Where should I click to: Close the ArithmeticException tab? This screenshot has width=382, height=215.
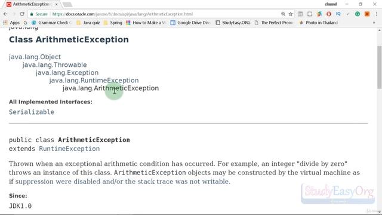(56, 4)
